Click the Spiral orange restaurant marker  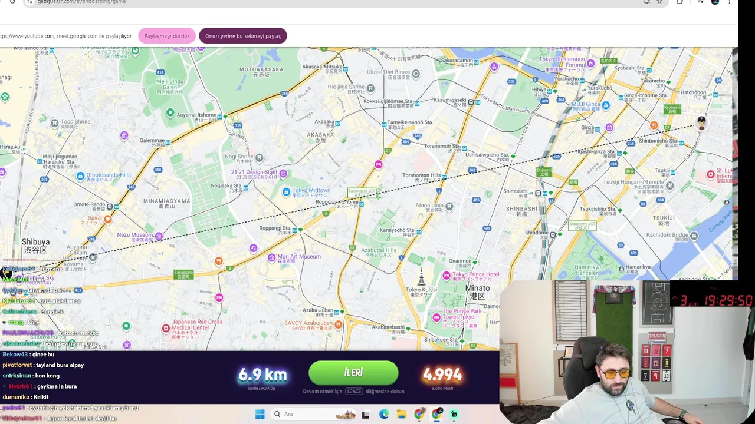(x=107, y=218)
